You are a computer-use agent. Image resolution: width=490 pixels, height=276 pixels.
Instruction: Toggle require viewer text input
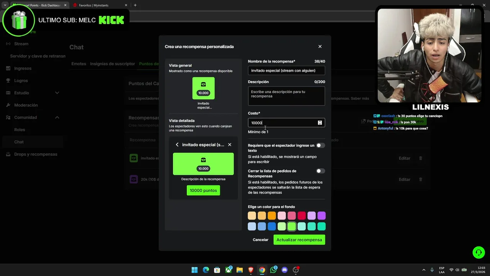(320, 145)
